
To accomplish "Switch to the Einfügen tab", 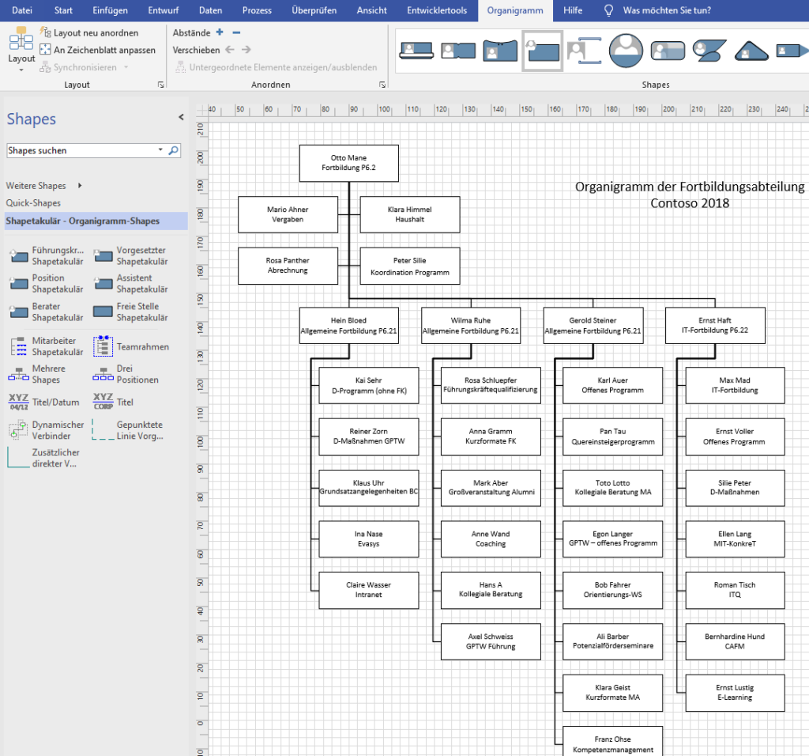I will click(110, 10).
